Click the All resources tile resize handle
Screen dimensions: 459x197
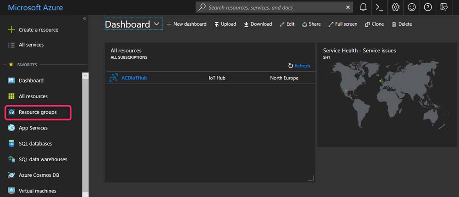click(x=311, y=178)
